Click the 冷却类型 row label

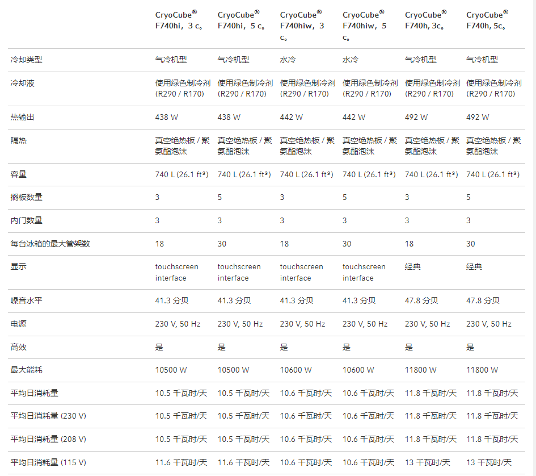(26, 60)
